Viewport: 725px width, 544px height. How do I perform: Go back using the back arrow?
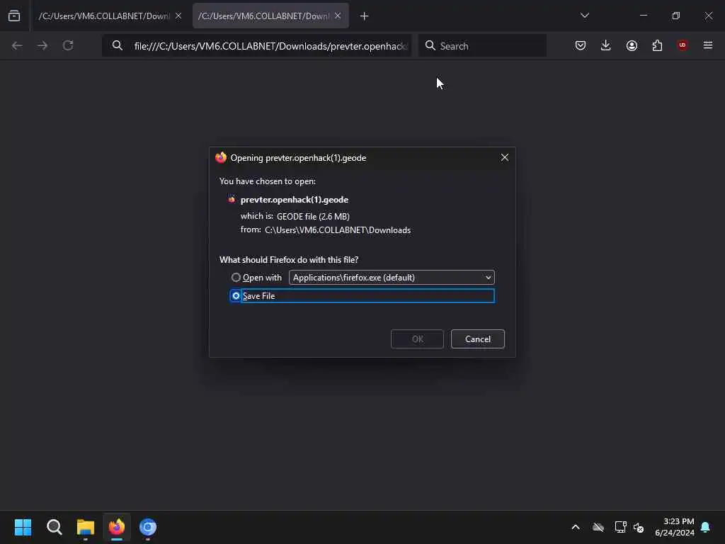(x=17, y=45)
